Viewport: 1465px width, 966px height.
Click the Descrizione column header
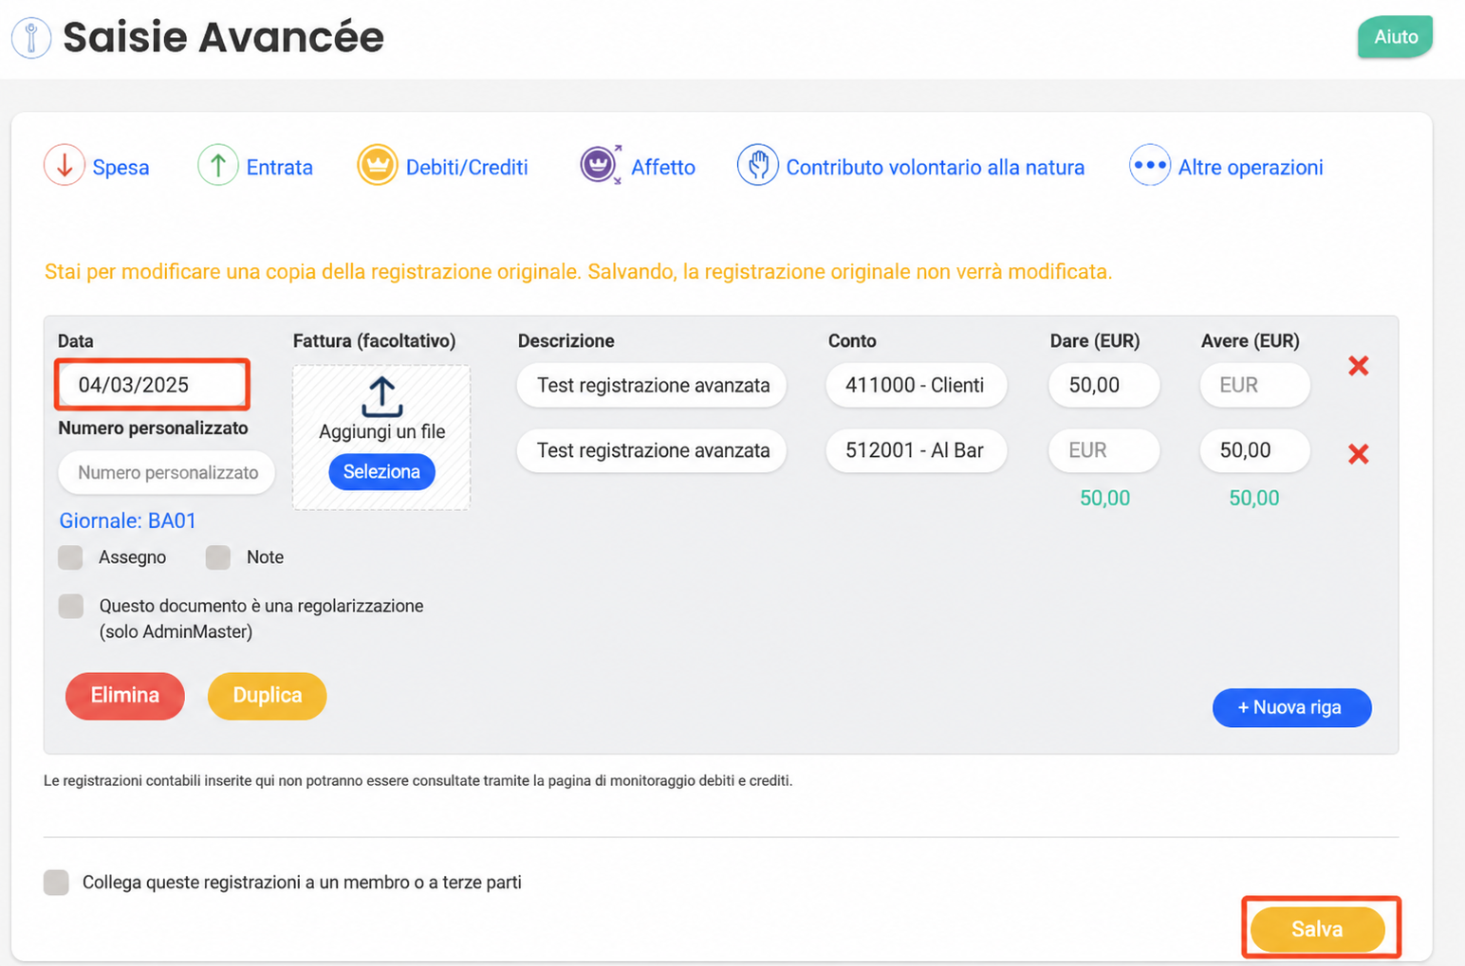[x=566, y=341]
